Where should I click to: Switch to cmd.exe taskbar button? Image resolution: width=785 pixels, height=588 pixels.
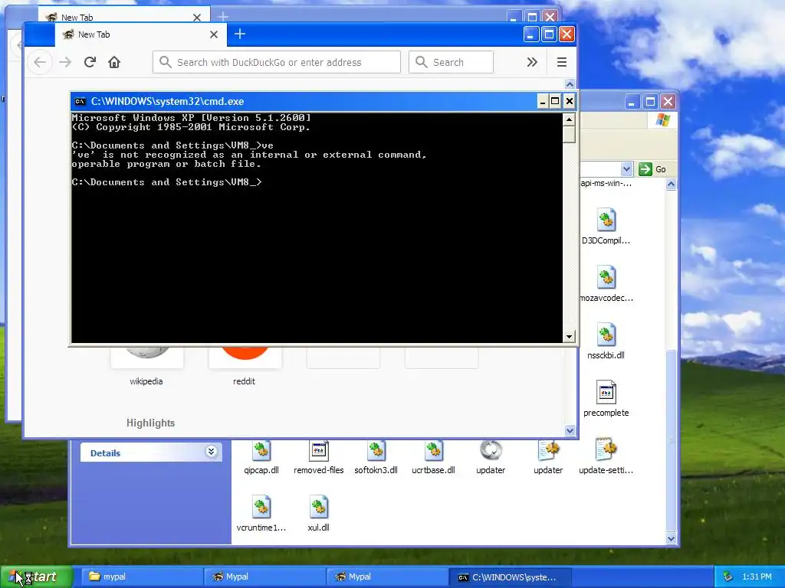click(510, 577)
